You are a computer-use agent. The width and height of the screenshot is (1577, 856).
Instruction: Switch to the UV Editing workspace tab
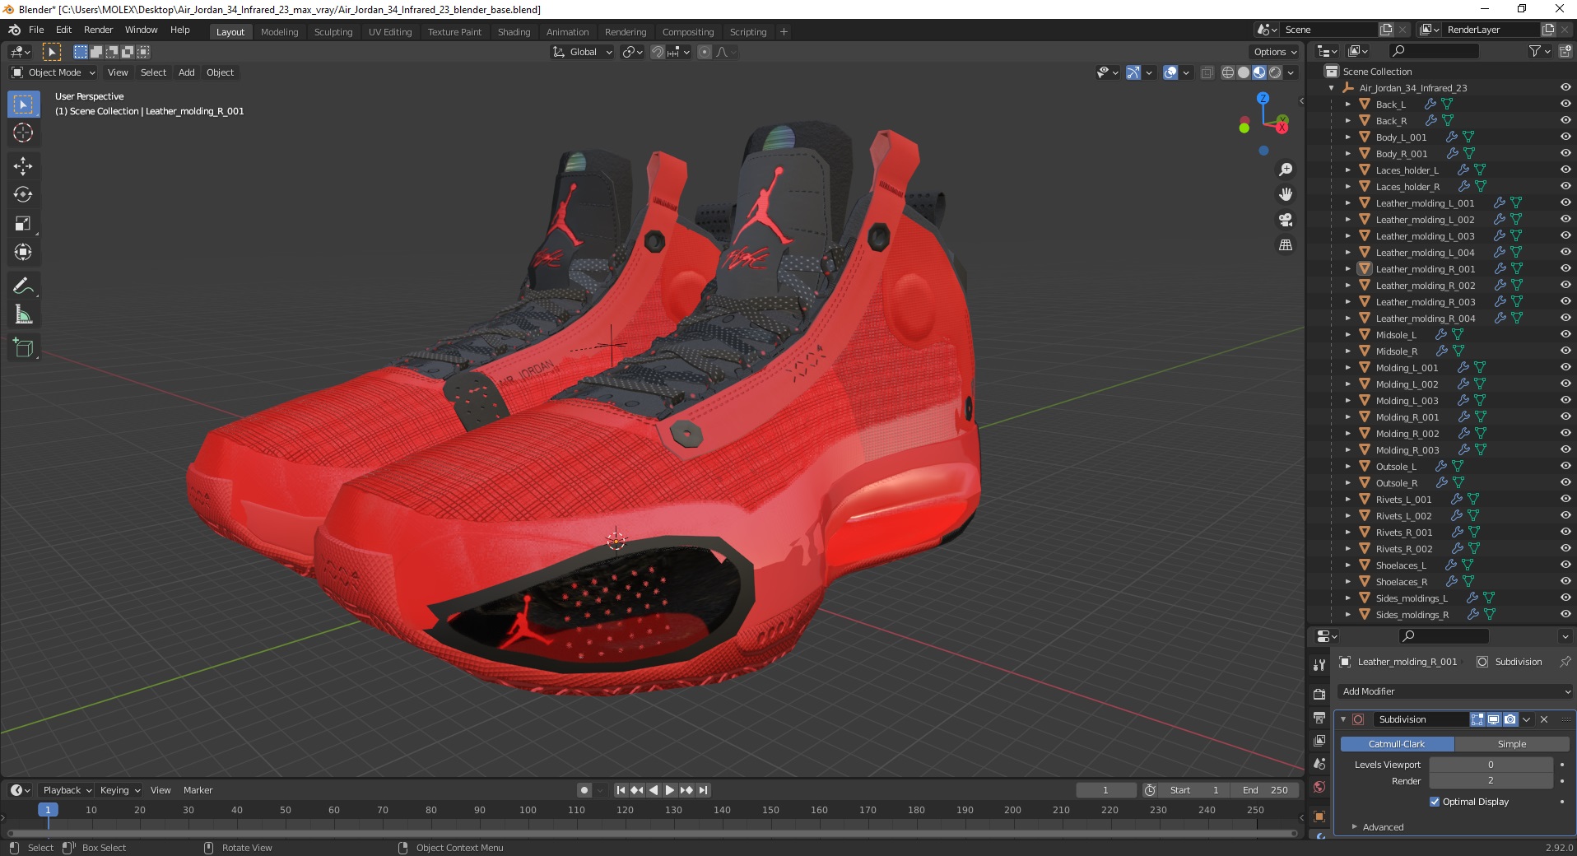click(x=390, y=32)
